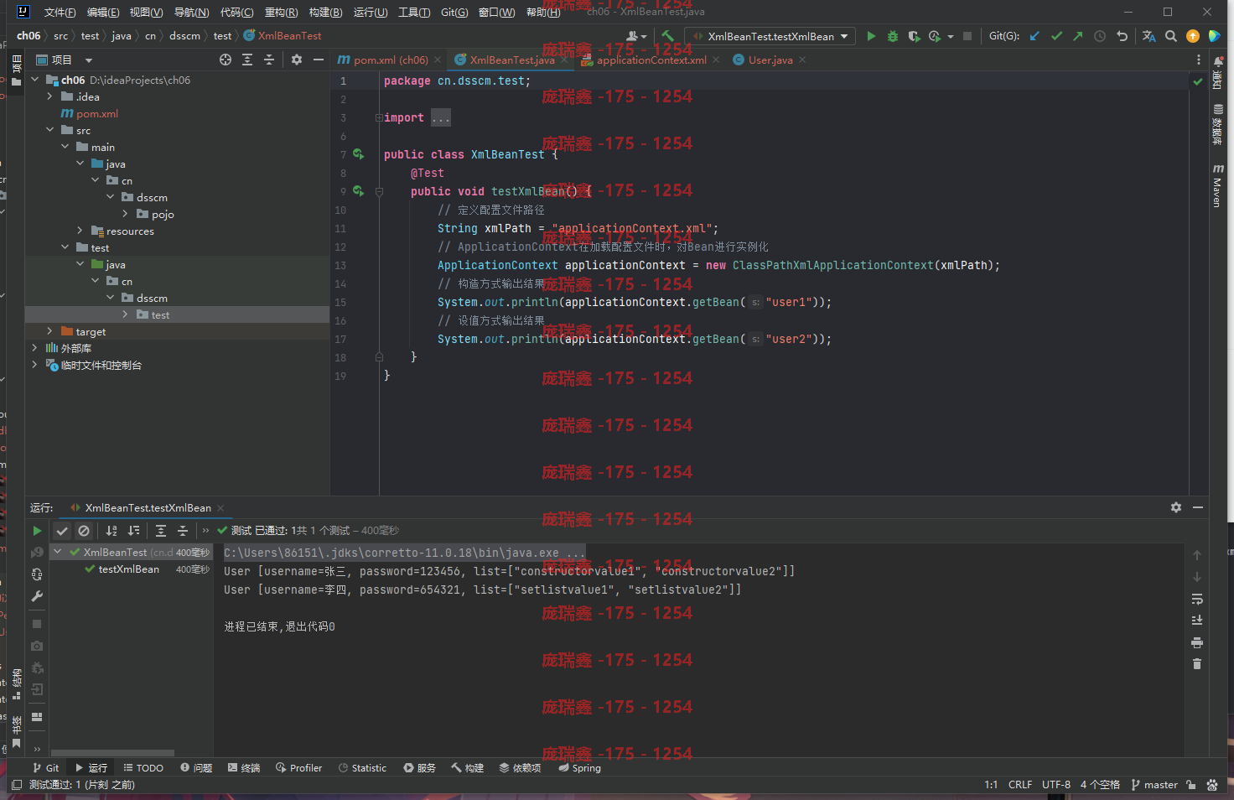Start debugging with the bug icon
Image resolution: width=1234 pixels, height=800 pixels.
(x=893, y=36)
